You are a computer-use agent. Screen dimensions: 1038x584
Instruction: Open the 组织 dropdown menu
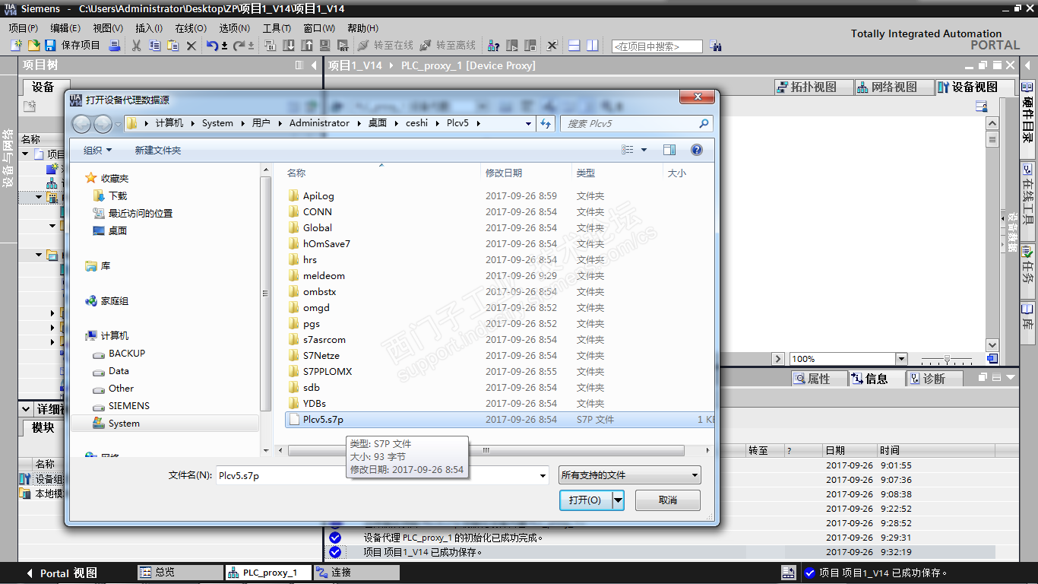point(97,151)
